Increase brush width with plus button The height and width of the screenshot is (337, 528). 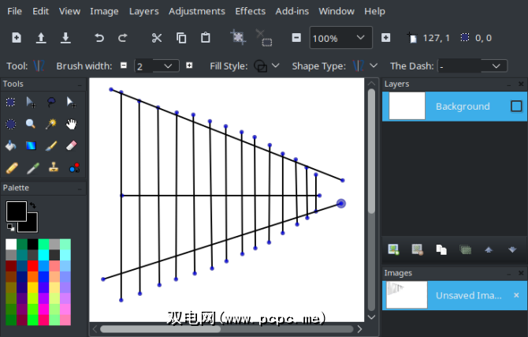click(x=188, y=66)
